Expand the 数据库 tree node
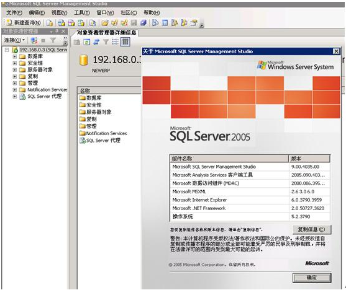The width and height of the screenshot is (346, 290). coord(14,56)
